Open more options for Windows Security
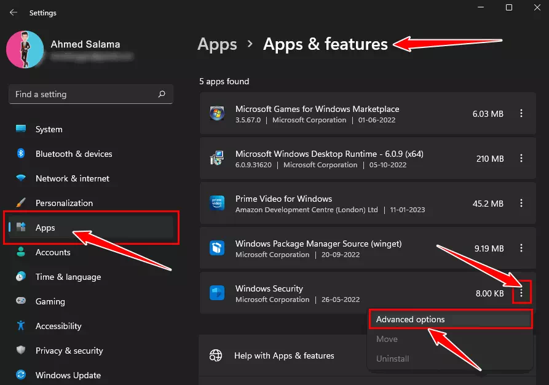This screenshot has height=385, width=549. [x=521, y=293]
